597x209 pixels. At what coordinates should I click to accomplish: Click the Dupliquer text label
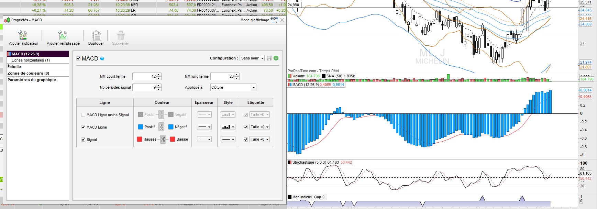[96, 43]
